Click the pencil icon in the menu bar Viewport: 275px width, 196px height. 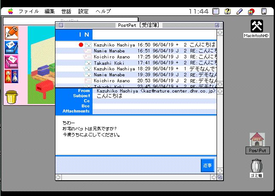point(239,12)
